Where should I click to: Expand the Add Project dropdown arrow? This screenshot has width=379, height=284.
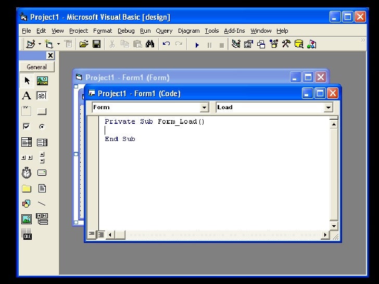pyautogui.click(x=40, y=44)
